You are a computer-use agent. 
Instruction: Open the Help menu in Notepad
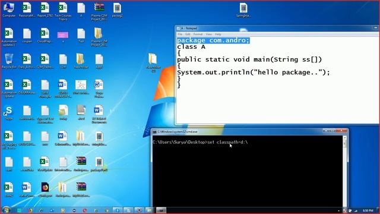coord(218,34)
